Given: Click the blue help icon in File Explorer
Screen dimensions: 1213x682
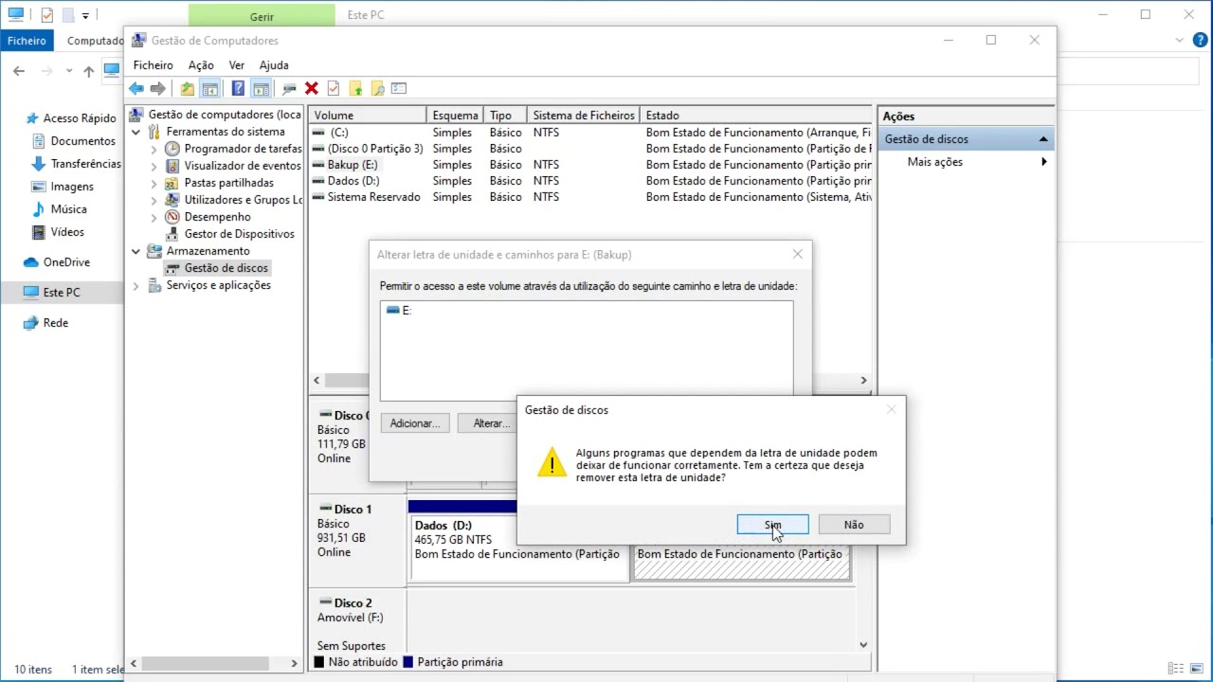Looking at the screenshot, I should point(1200,41).
